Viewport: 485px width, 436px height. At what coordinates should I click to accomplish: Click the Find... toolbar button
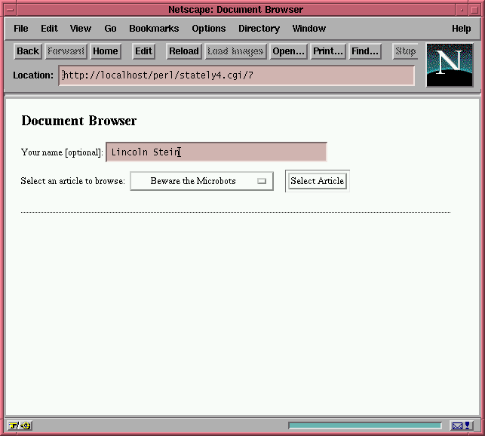coord(365,51)
